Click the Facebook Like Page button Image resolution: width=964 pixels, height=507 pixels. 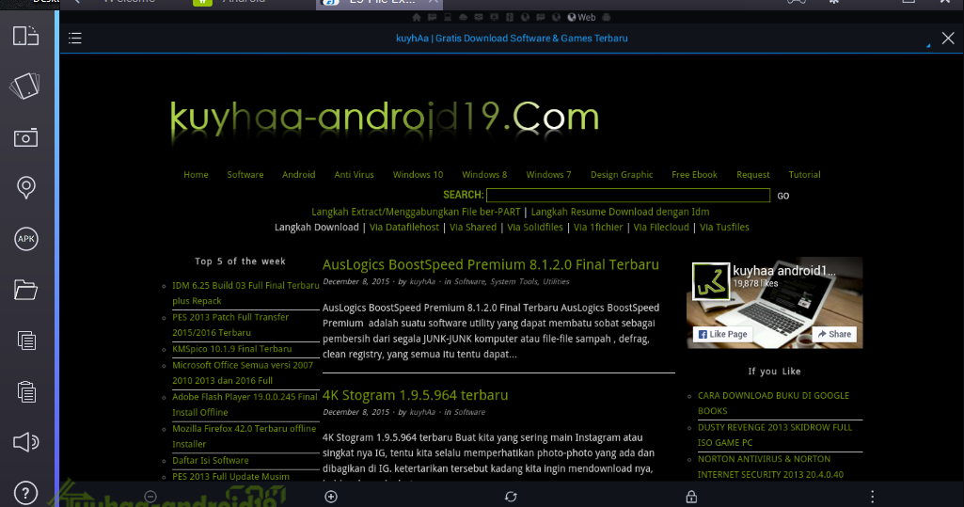tap(723, 334)
